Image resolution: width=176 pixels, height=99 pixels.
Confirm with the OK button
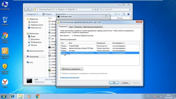click(x=114, y=83)
